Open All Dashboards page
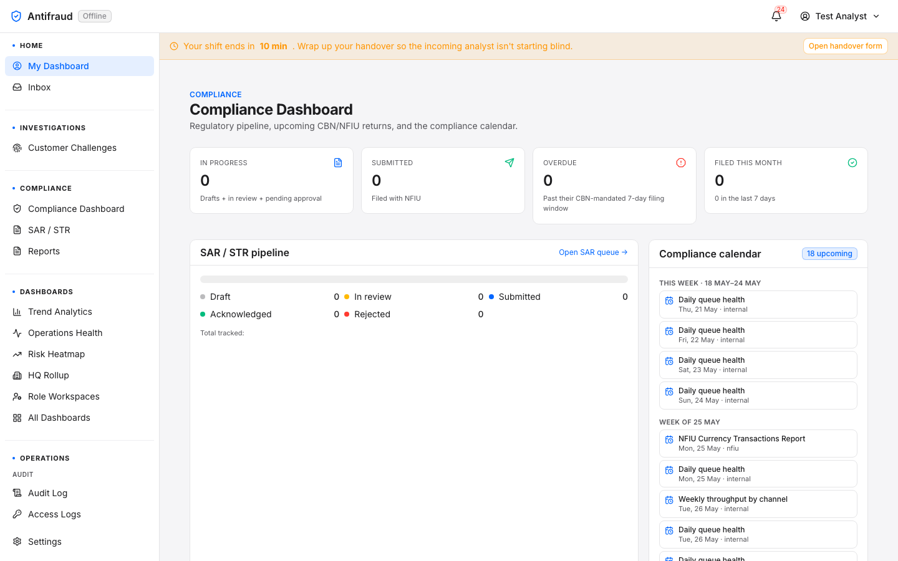This screenshot has height=561, width=898. coord(79,418)
